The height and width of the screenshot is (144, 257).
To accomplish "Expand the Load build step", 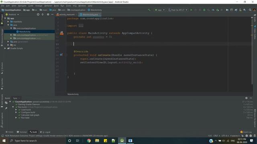I will (16, 110).
